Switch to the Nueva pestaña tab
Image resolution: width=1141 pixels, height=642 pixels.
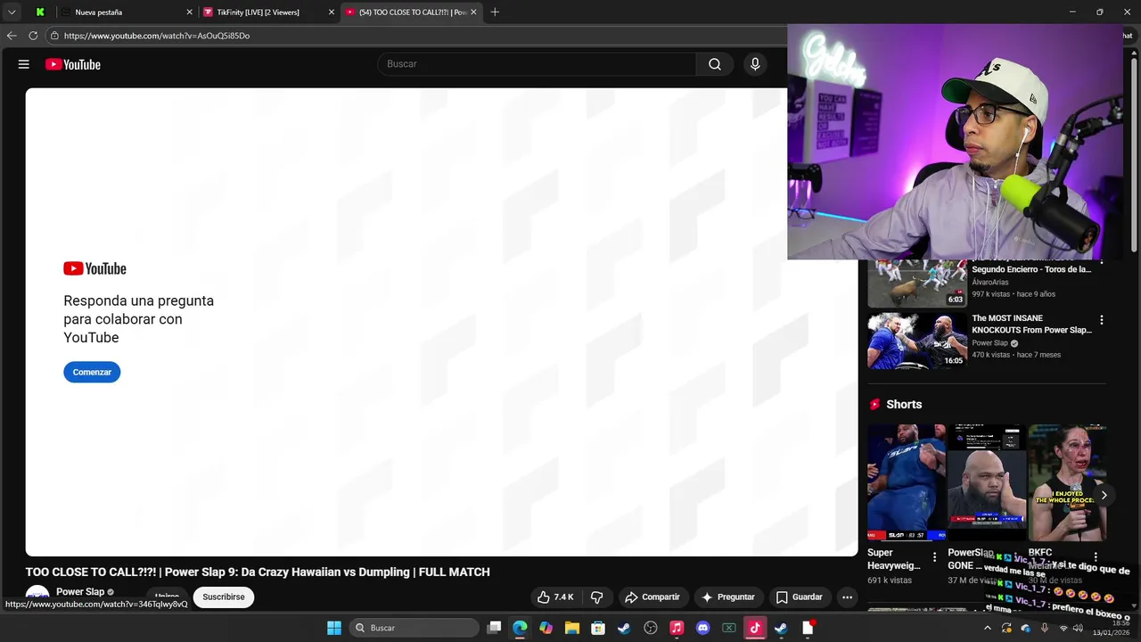click(126, 12)
